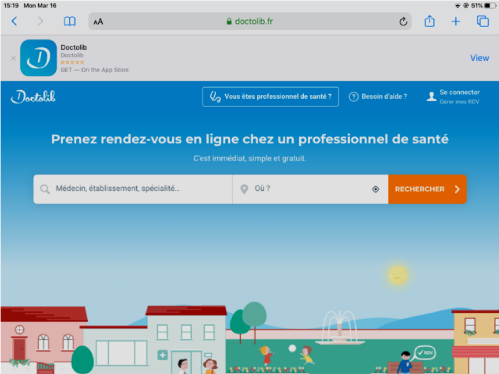Click the Doctolib logo on the page
This screenshot has height=374, width=499.
click(33, 97)
